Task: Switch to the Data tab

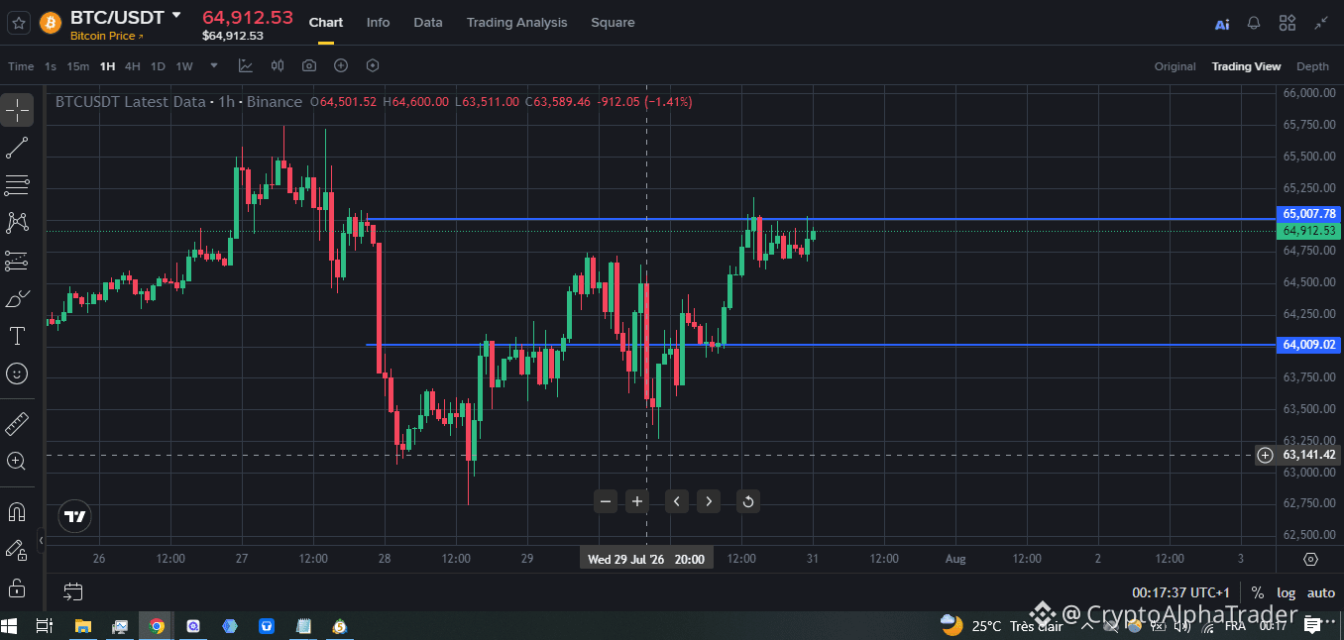Action: click(428, 22)
